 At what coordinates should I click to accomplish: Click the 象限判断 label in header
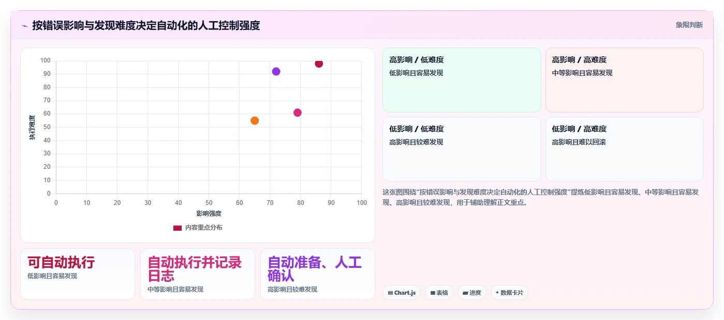point(689,25)
